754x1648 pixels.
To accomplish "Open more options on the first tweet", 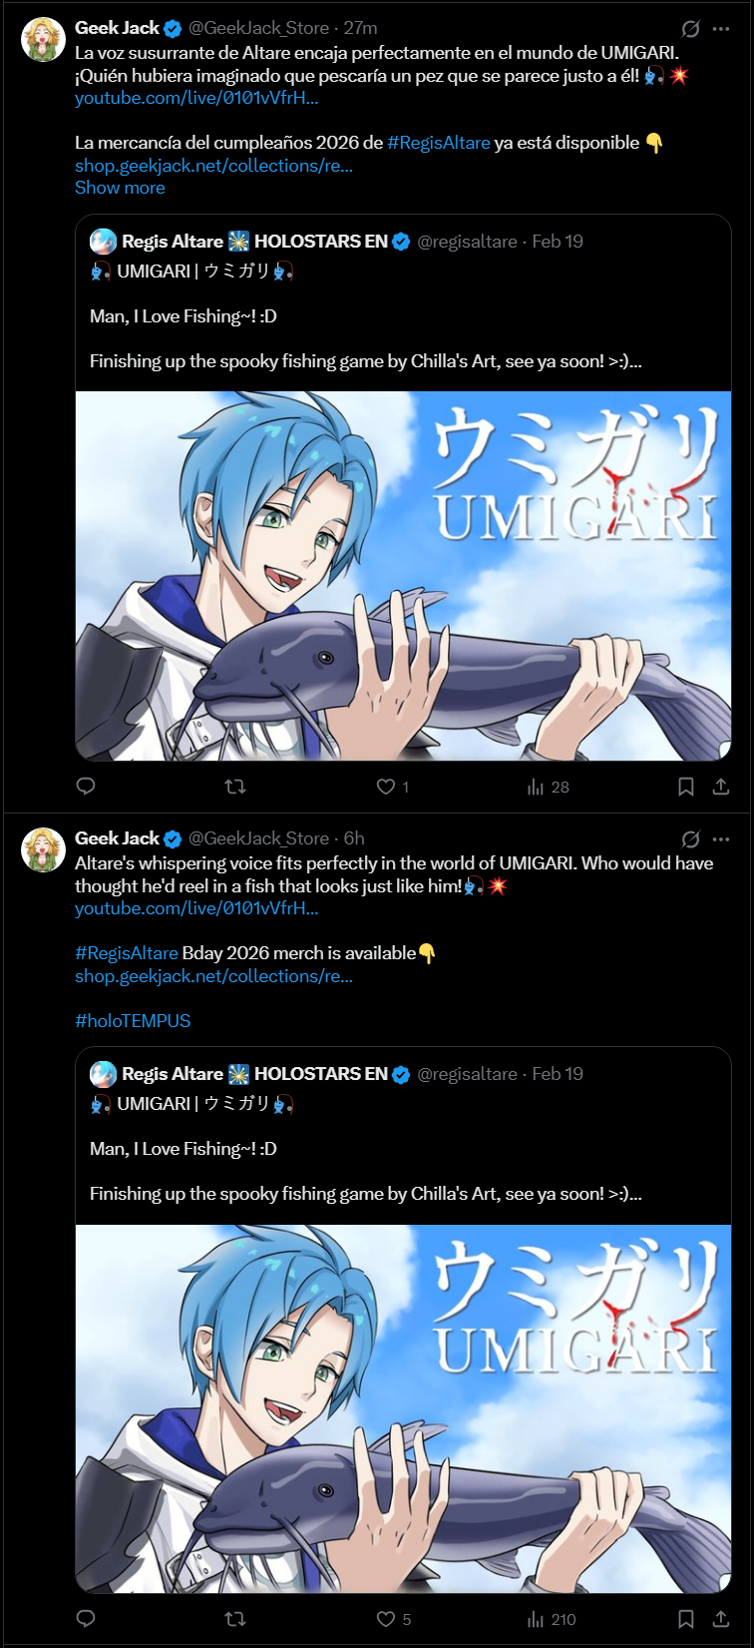I will tap(721, 28).
